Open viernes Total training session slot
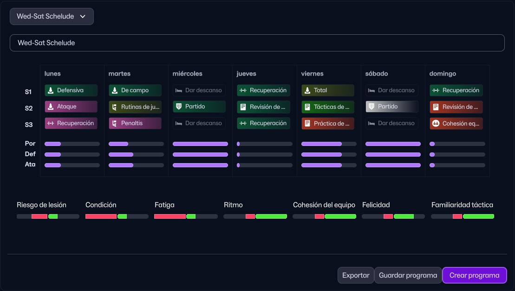The height and width of the screenshot is (291, 515). tap(327, 90)
